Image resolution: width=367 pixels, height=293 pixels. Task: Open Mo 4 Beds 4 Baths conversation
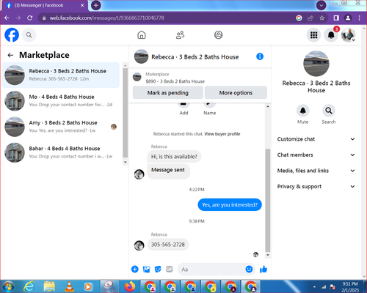click(61, 101)
